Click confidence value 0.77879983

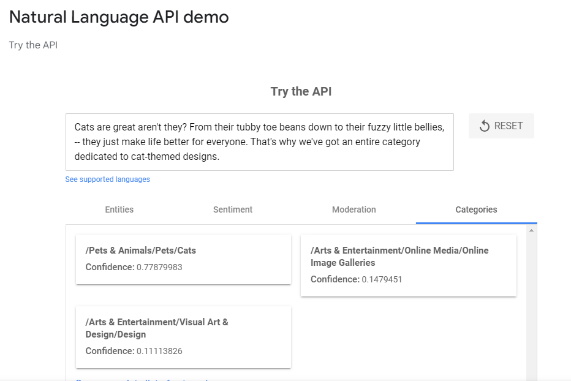(159, 267)
